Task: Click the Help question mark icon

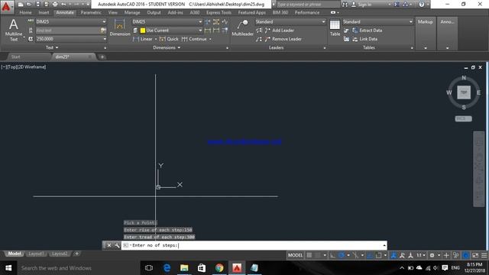Action: (422, 5)
